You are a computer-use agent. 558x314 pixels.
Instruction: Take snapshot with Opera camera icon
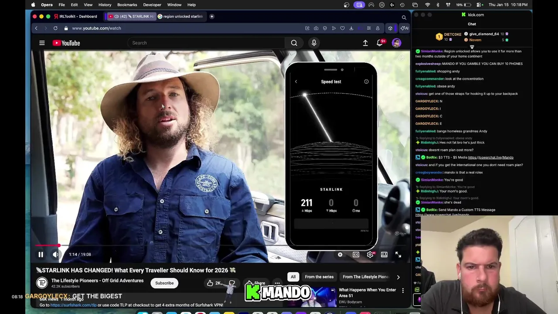pos(316,28)
